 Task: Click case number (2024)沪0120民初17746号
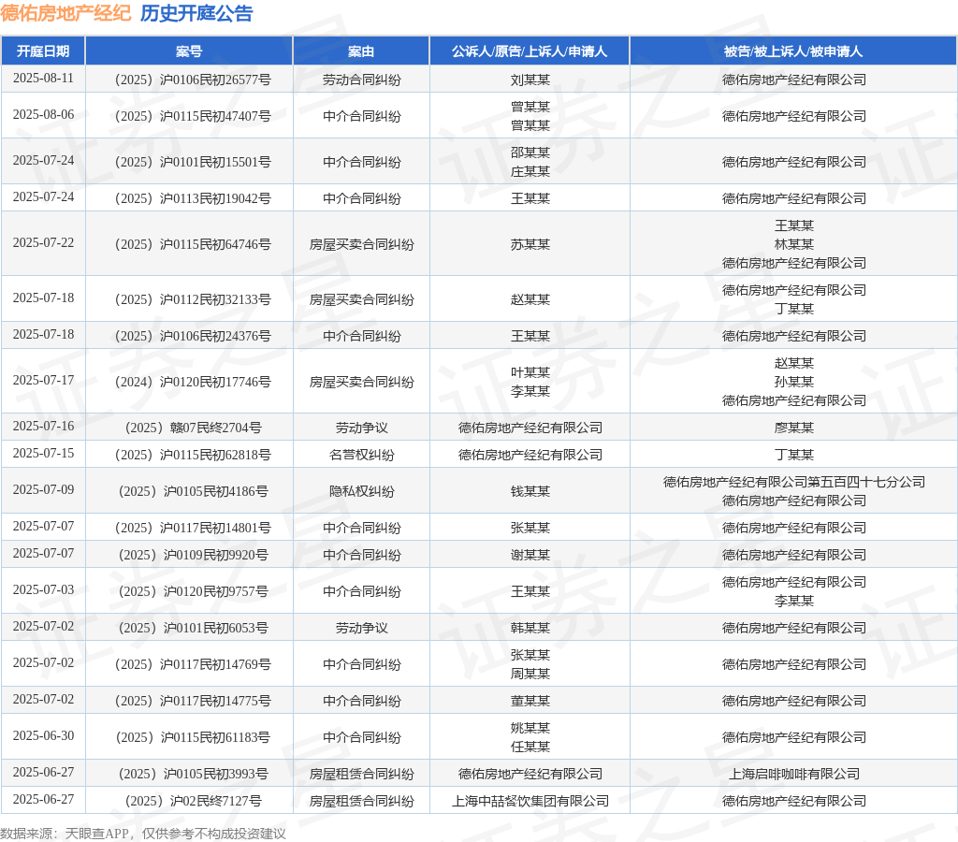point(193,382)
